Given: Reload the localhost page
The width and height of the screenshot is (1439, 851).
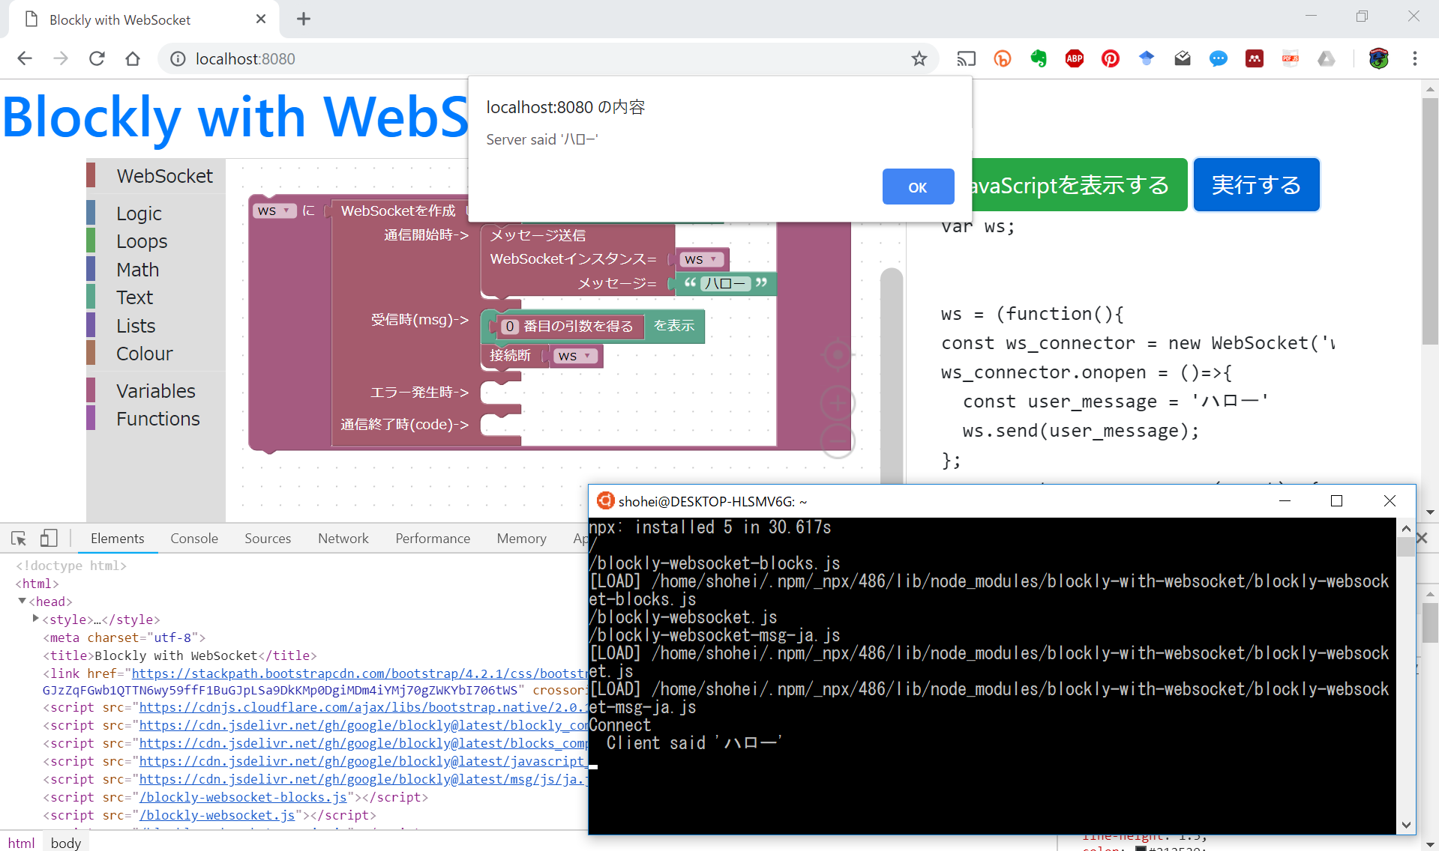Looking at the screenshot, I should pos(97,58).
